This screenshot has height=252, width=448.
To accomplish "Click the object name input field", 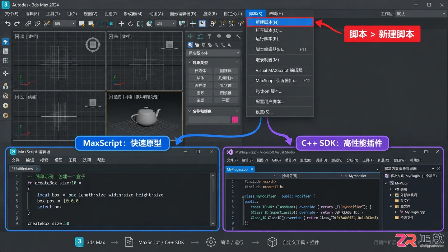I will pyautogui.click(x=209, y=119).
